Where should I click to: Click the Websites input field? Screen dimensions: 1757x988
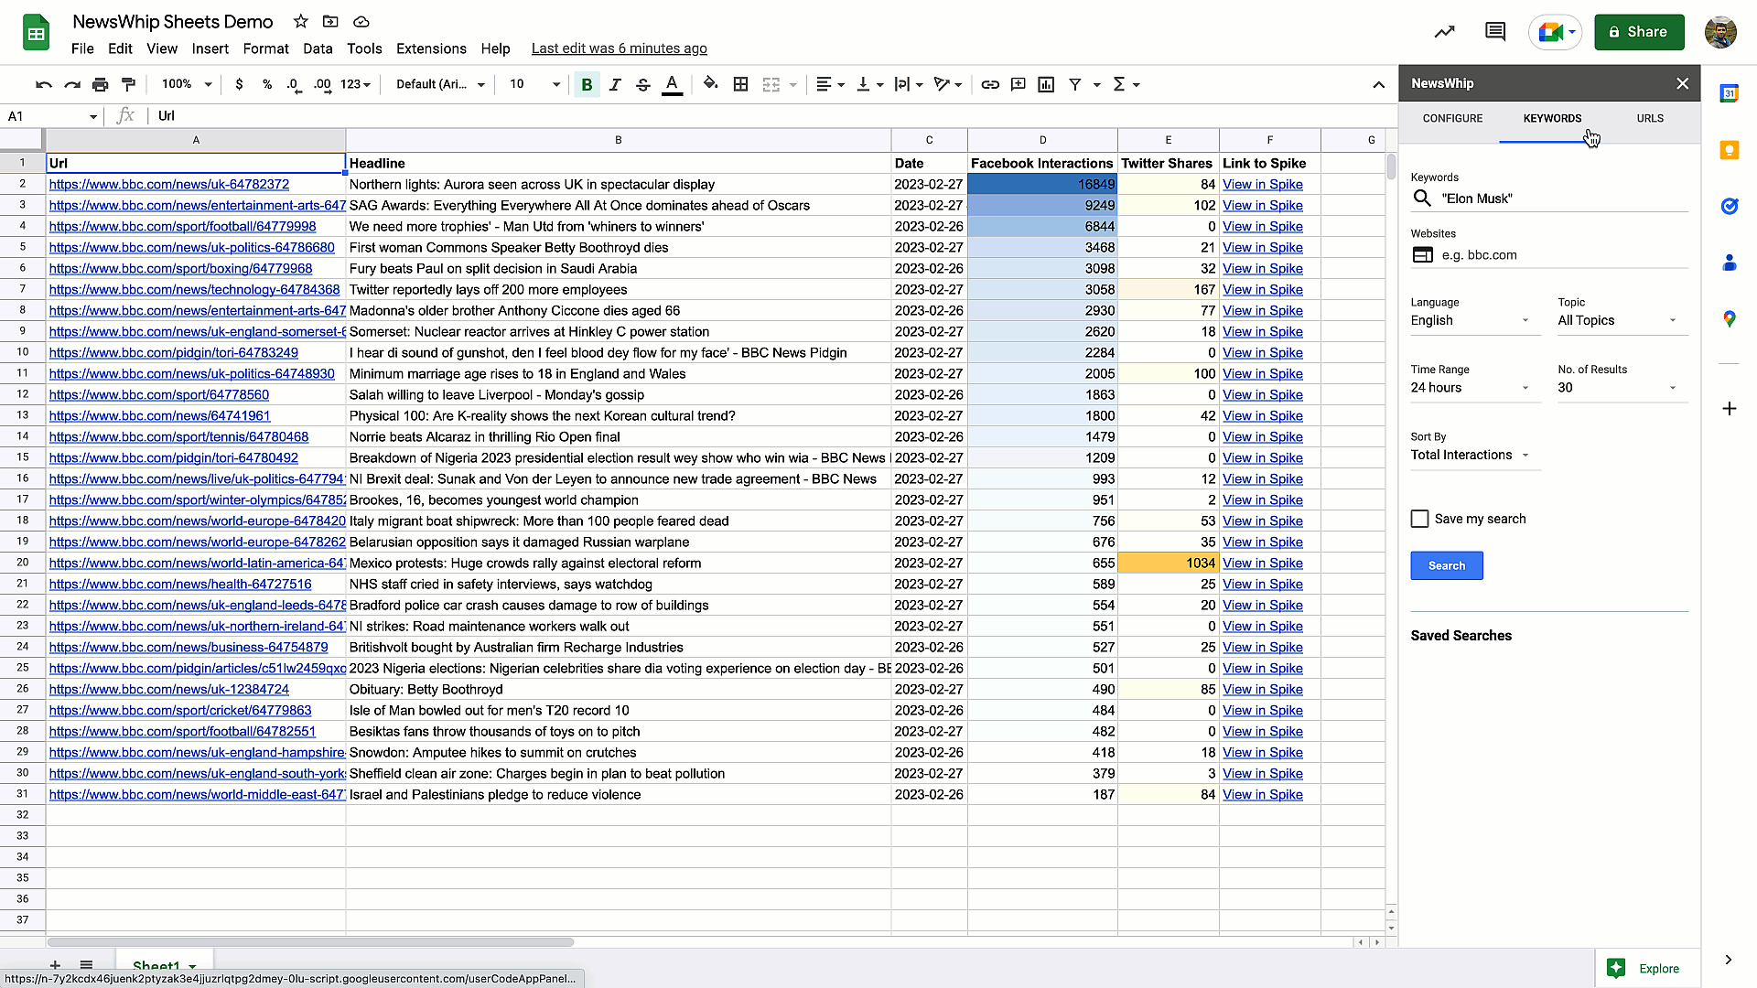(x=1548, y=255)
